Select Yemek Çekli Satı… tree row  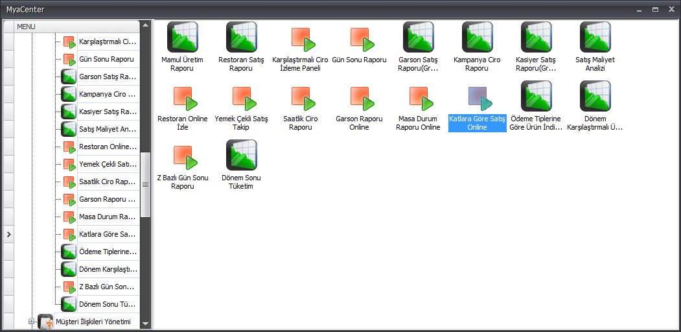108,164
